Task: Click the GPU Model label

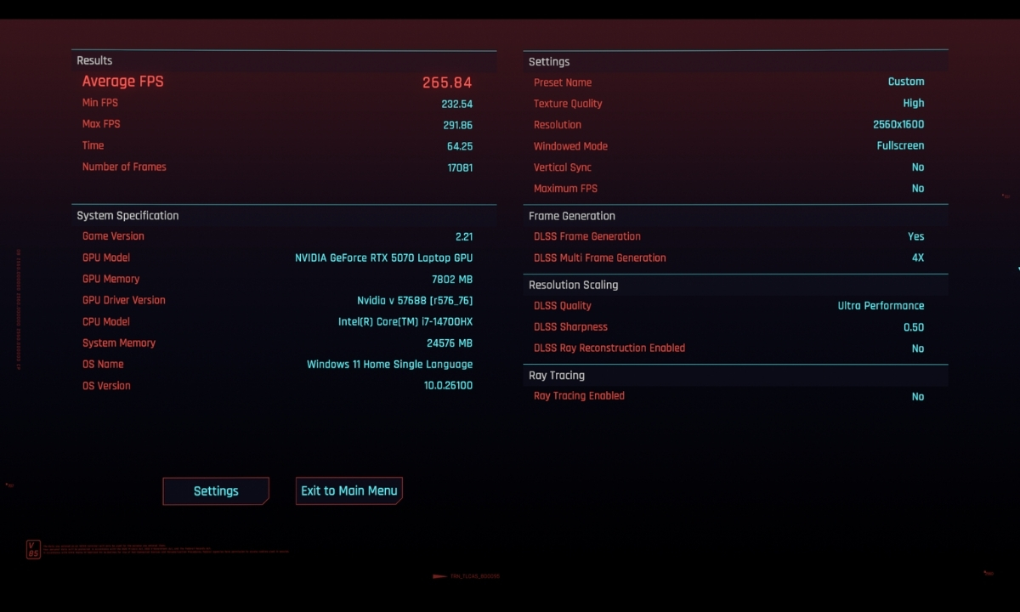Action: point(106,258)
